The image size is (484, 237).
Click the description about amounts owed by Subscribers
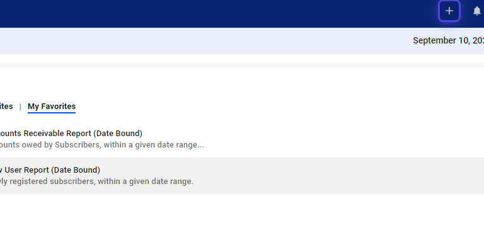tap(102, 145)
